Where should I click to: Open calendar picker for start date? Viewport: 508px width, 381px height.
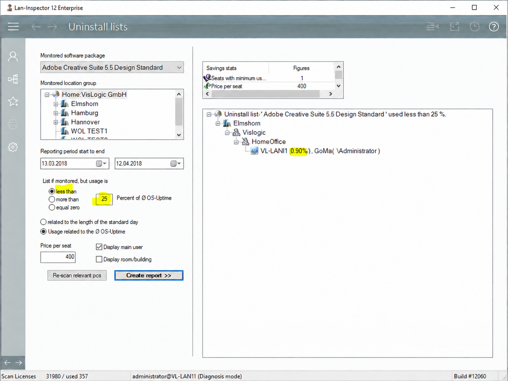pyautogui.click(x=101, y=163)
